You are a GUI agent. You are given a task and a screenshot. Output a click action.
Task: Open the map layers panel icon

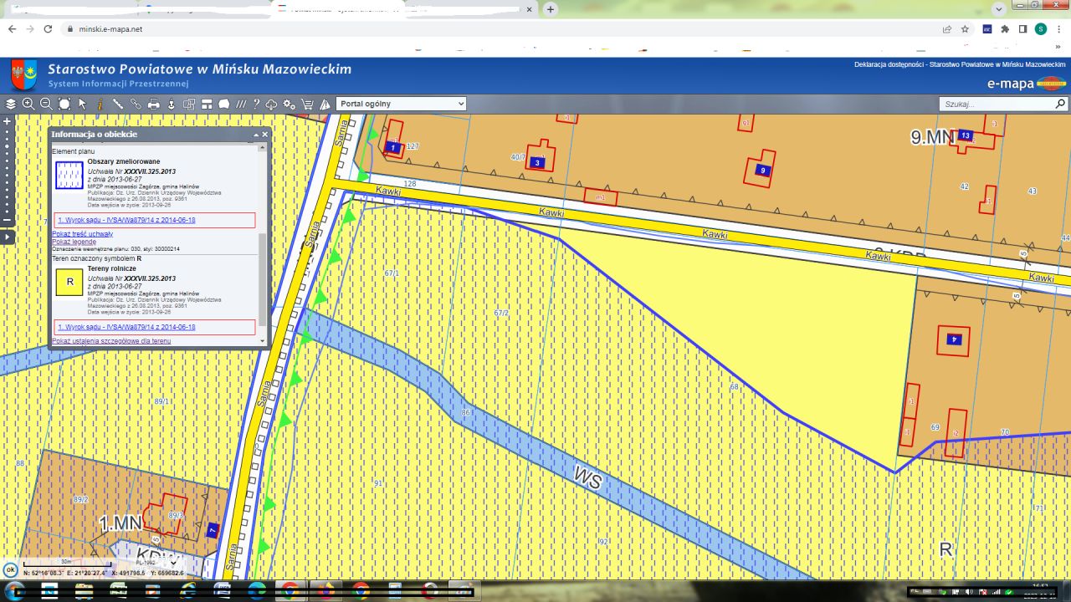point(11,105)
